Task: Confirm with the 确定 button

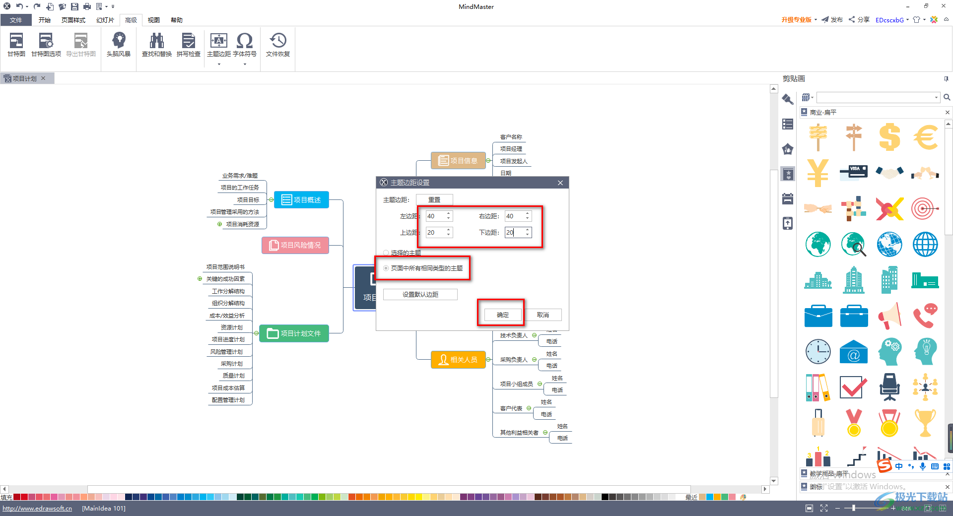Action: [x=503, y=315]
